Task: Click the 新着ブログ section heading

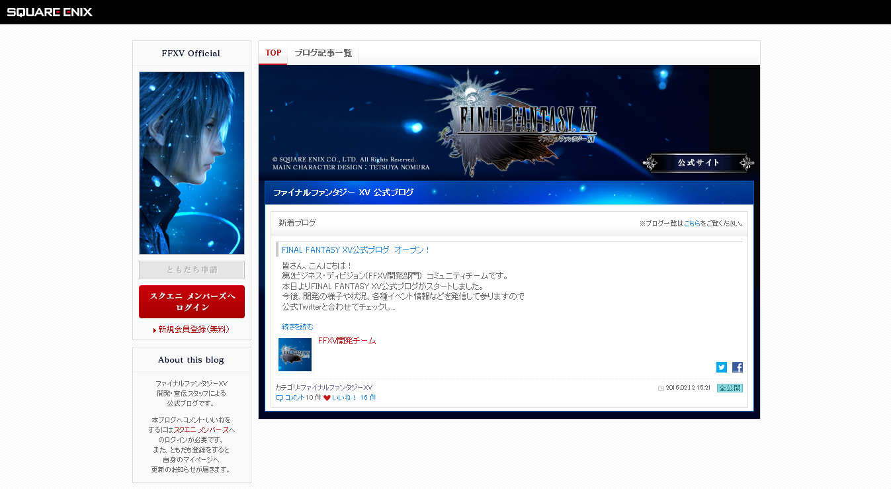Action: point(297,223)
